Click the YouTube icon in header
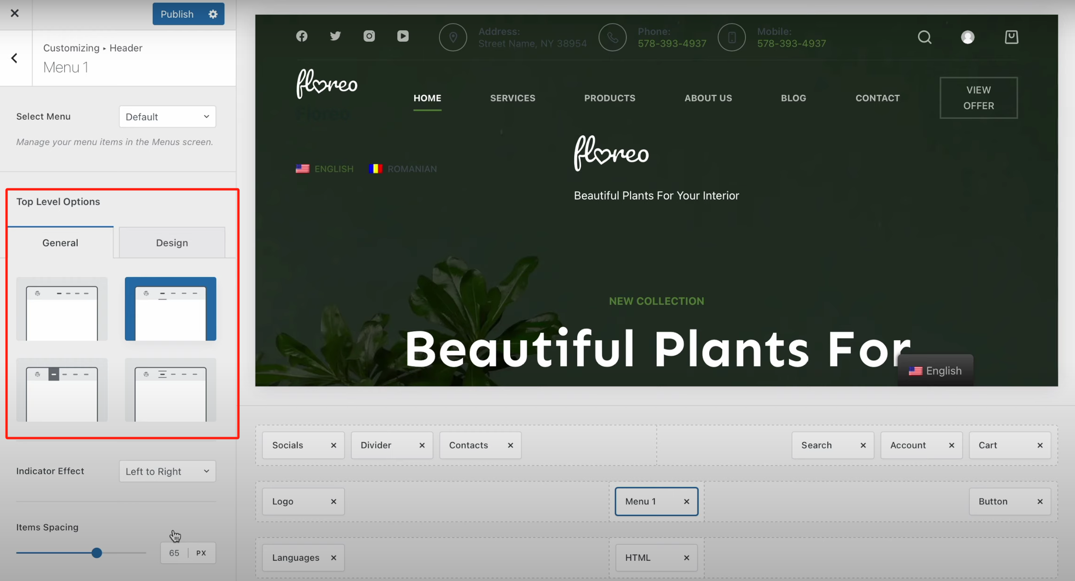1075x581 pixels. [x=403, y=36]
